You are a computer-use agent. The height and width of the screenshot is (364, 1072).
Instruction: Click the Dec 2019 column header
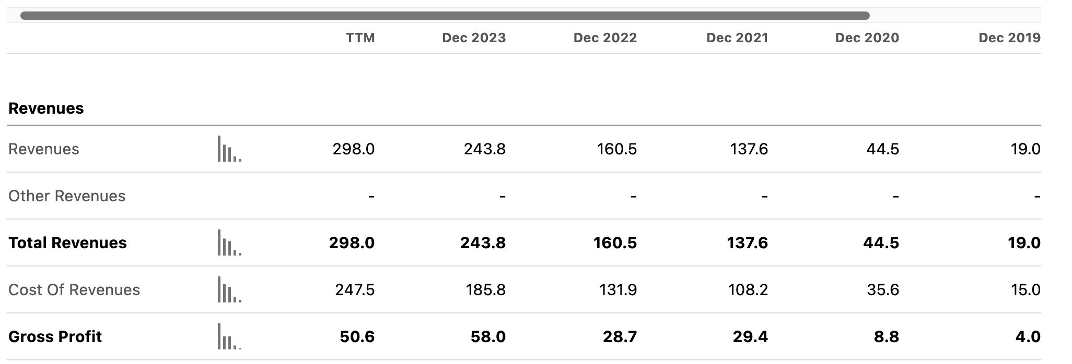(x=1009, y=38)
